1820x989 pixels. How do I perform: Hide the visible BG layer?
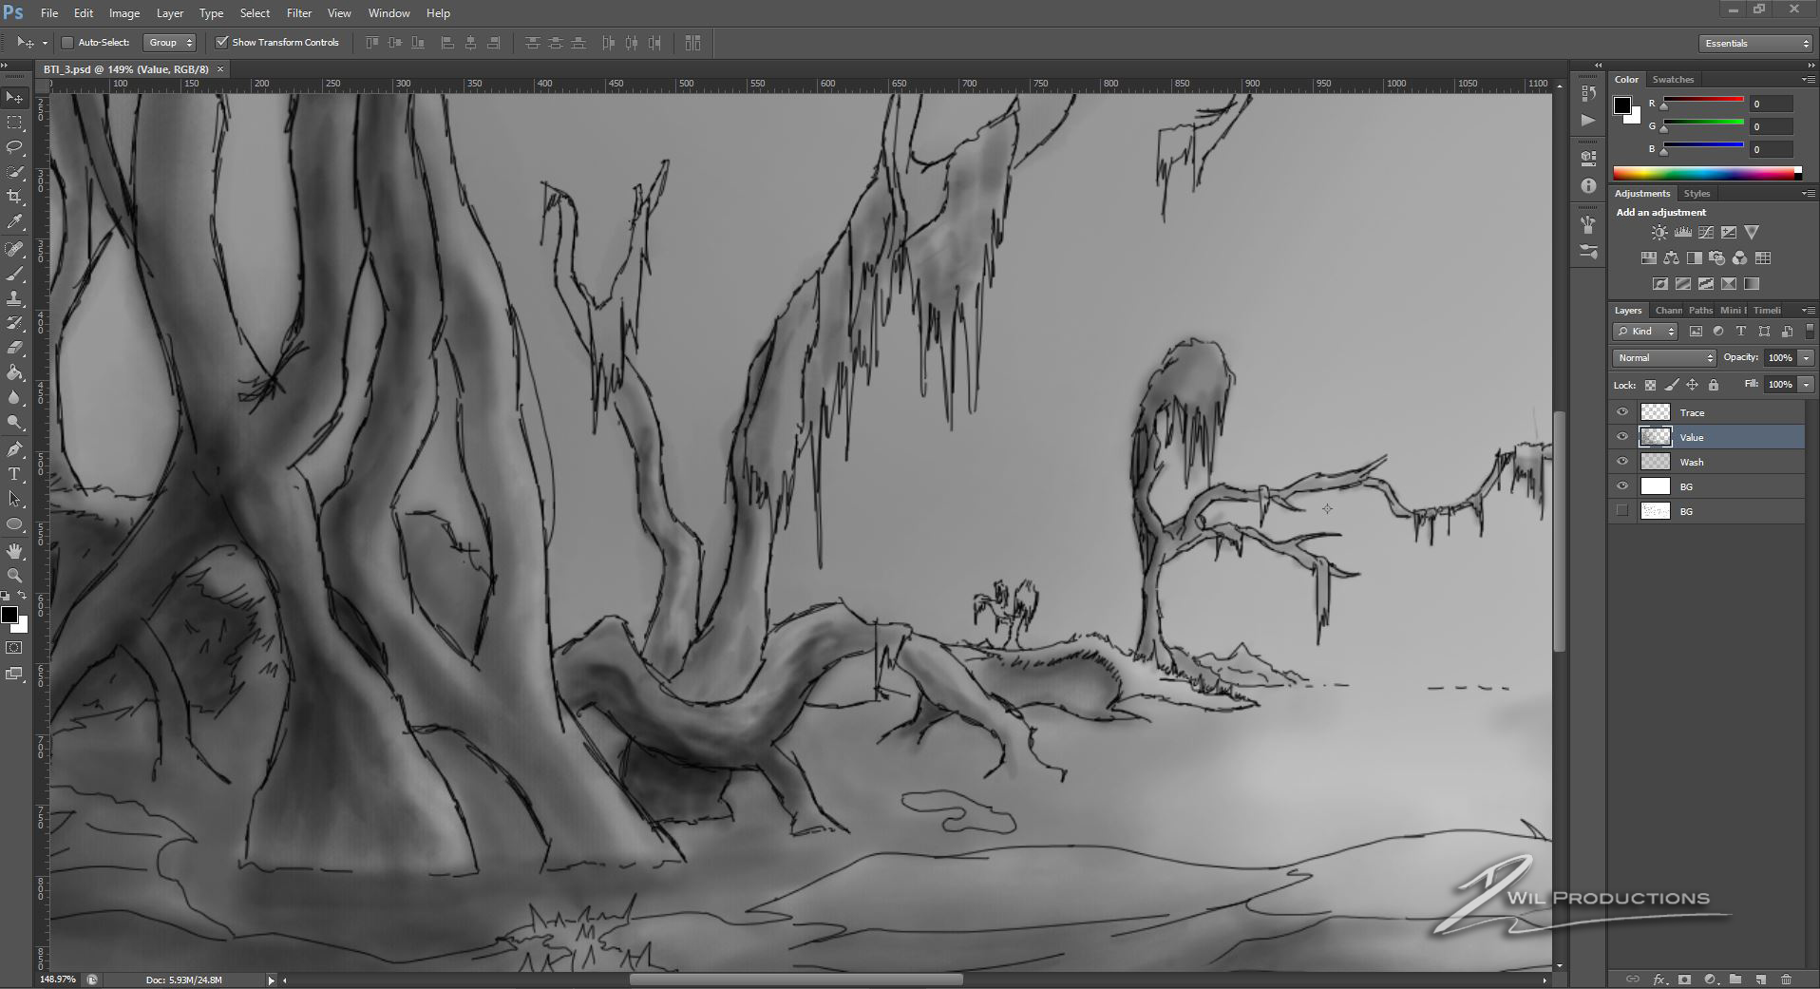pyautogui.click(x=1622, y=486)
